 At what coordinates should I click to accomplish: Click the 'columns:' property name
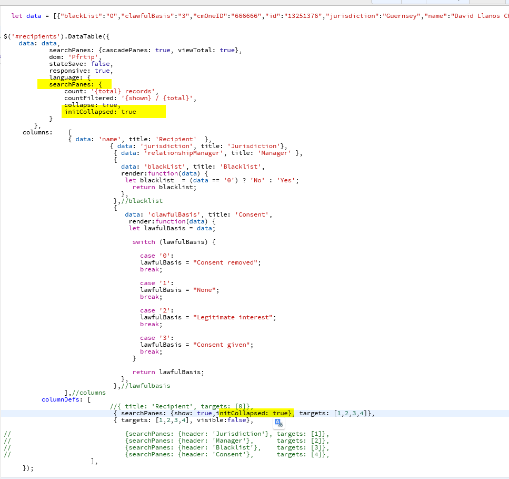pos(37,132)
